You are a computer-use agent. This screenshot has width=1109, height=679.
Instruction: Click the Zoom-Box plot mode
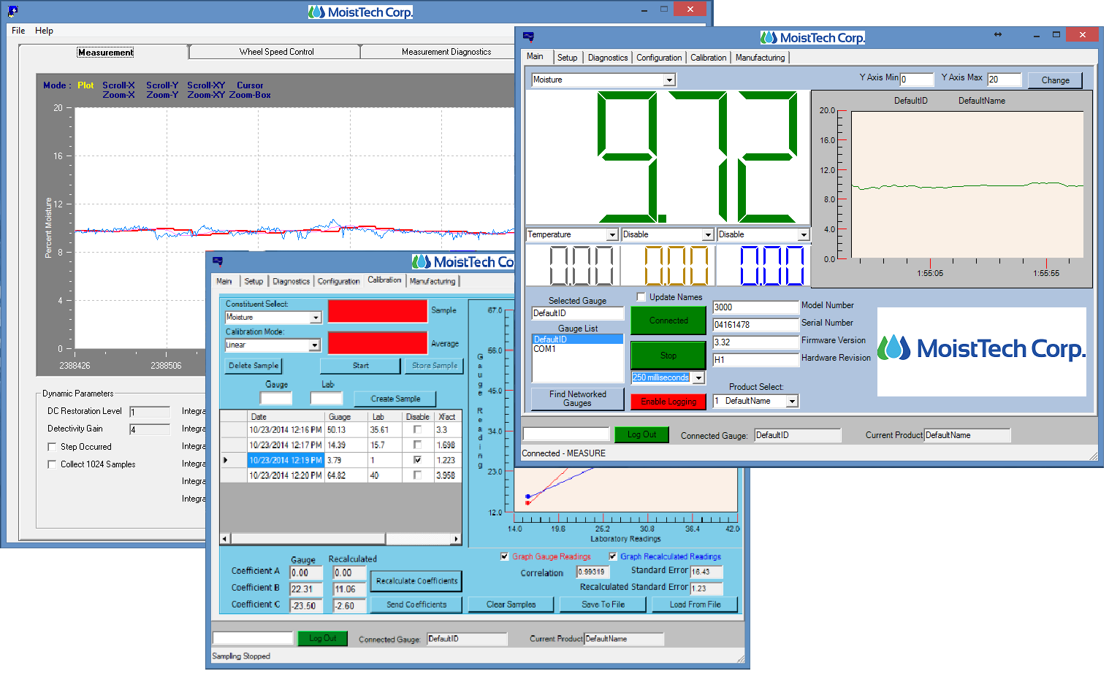point(250,95)
